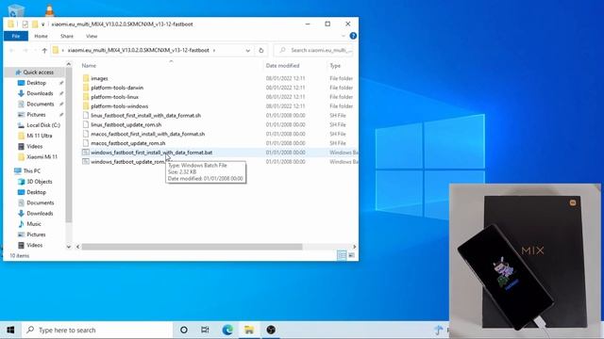Launch Microsoft Edge from taskbar
Screen dimensions: 604x339
[x=227, y=330]
